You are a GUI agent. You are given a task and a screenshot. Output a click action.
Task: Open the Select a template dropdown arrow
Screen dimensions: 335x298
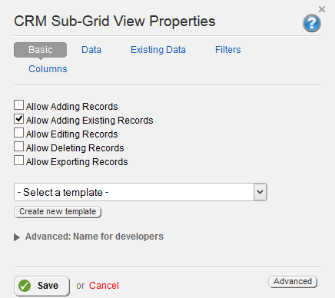tap(260, 192)
